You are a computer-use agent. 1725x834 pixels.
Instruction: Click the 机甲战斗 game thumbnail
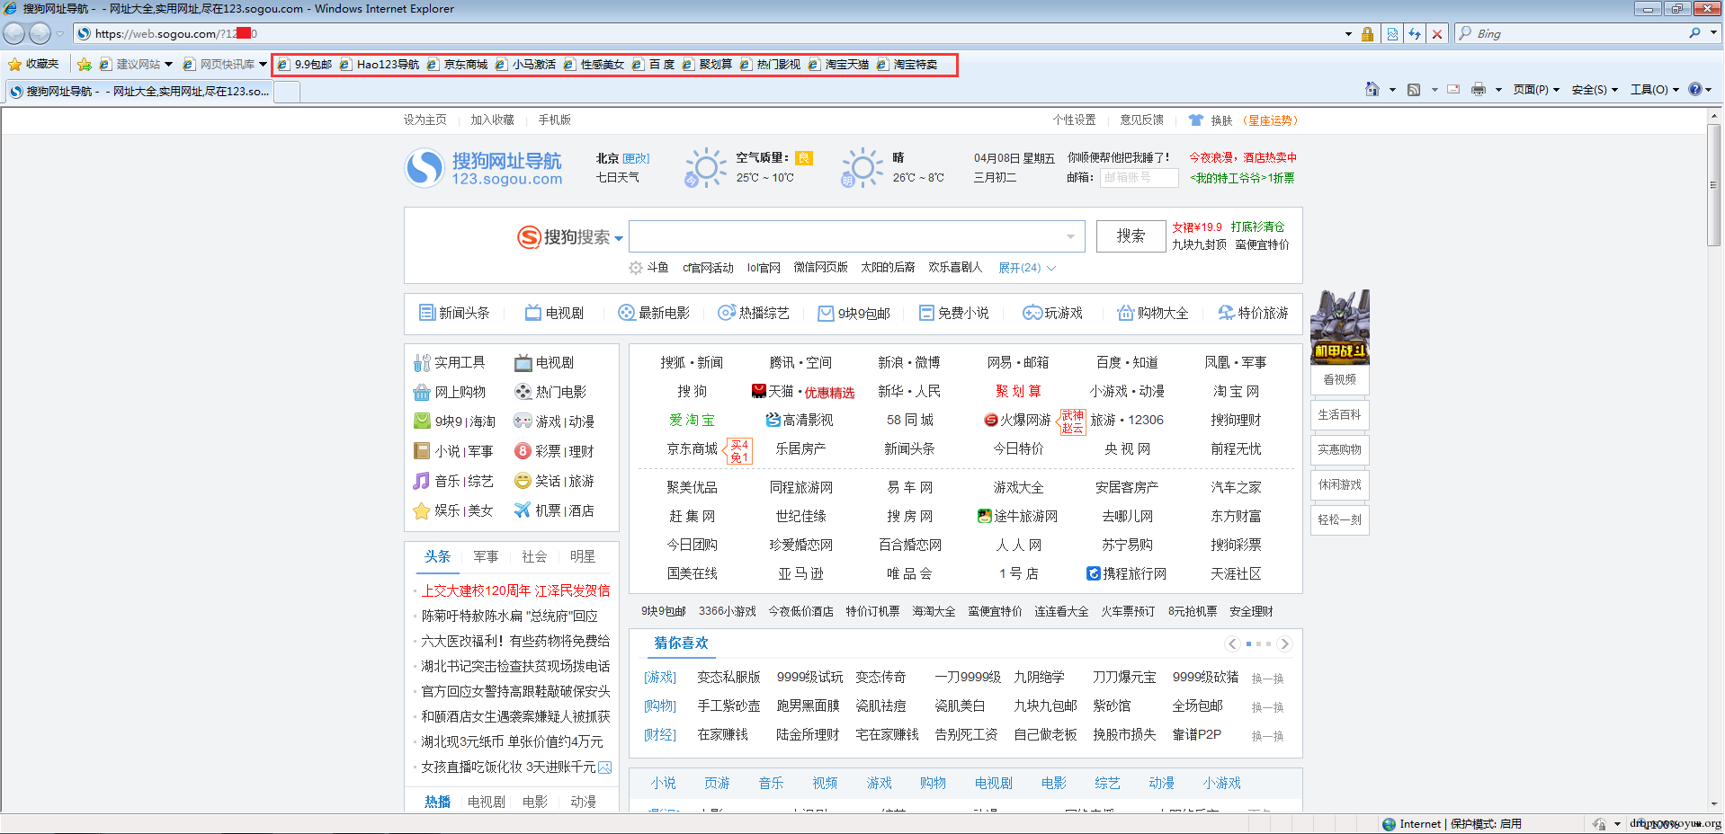tap(1339, 326)
